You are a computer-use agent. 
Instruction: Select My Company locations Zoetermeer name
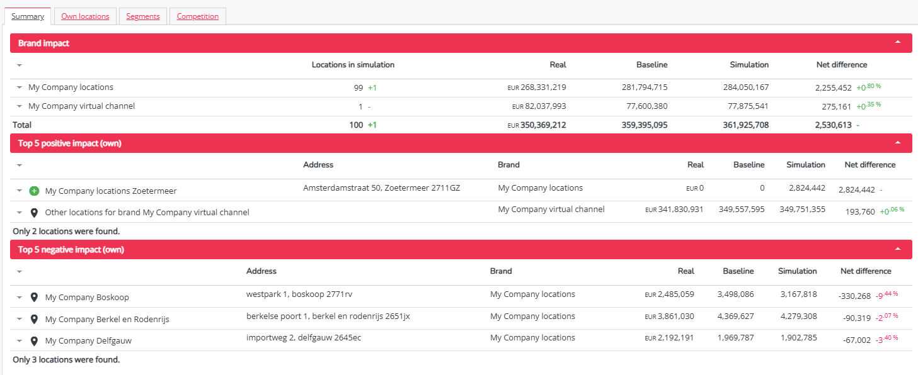click(x=111, y=191)
